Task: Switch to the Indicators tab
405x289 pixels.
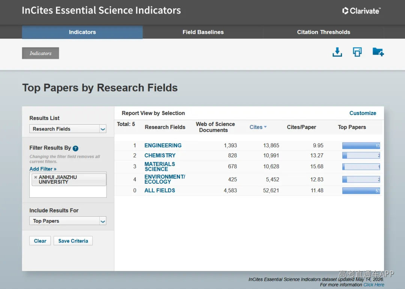Action: pyautogui.click(x=82, y=32)
